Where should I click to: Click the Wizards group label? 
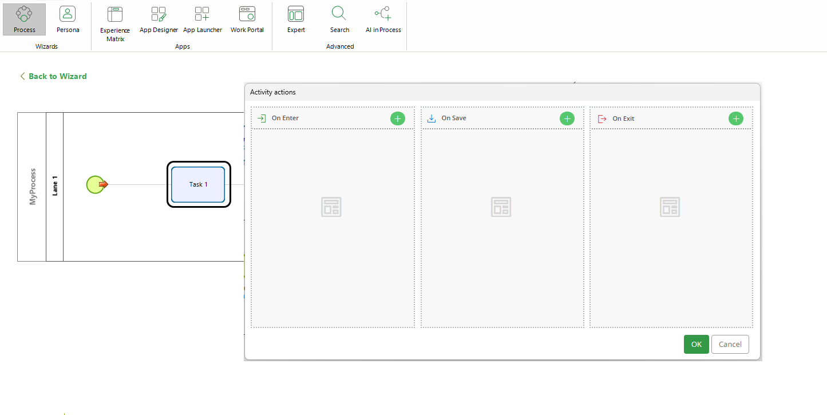tap(46, 46)
